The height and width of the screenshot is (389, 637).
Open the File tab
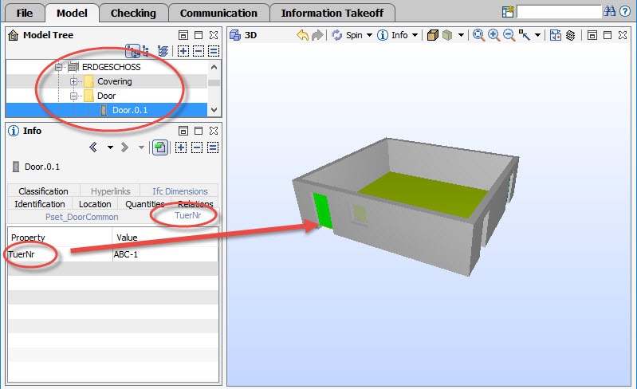25,13
